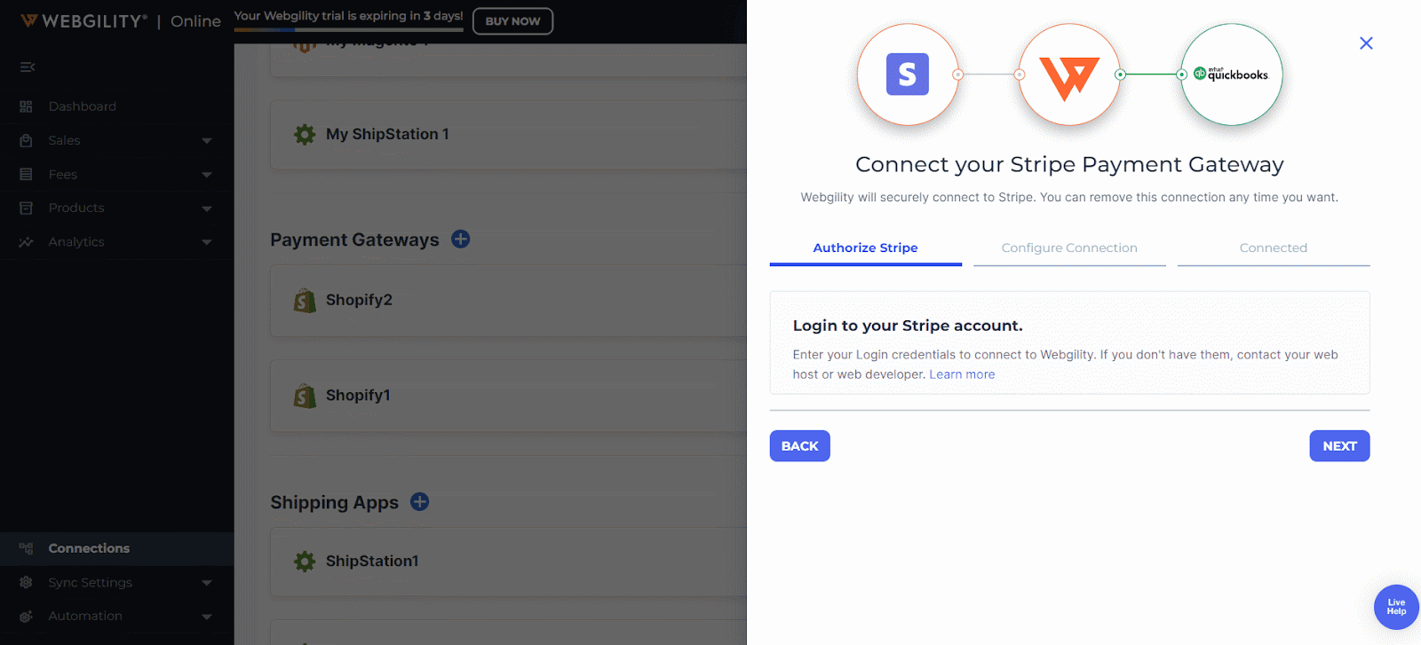Expand the Products menu arrow
This screenshot has width=1421, height=645.
tap(207, 208)
